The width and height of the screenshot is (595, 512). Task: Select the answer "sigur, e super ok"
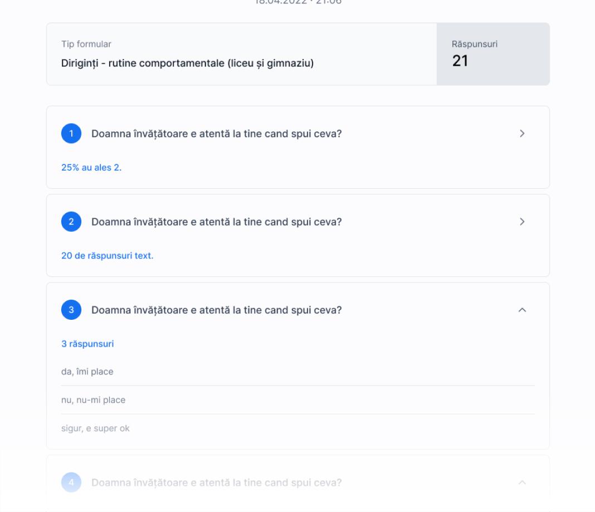[x=95, y=428]
